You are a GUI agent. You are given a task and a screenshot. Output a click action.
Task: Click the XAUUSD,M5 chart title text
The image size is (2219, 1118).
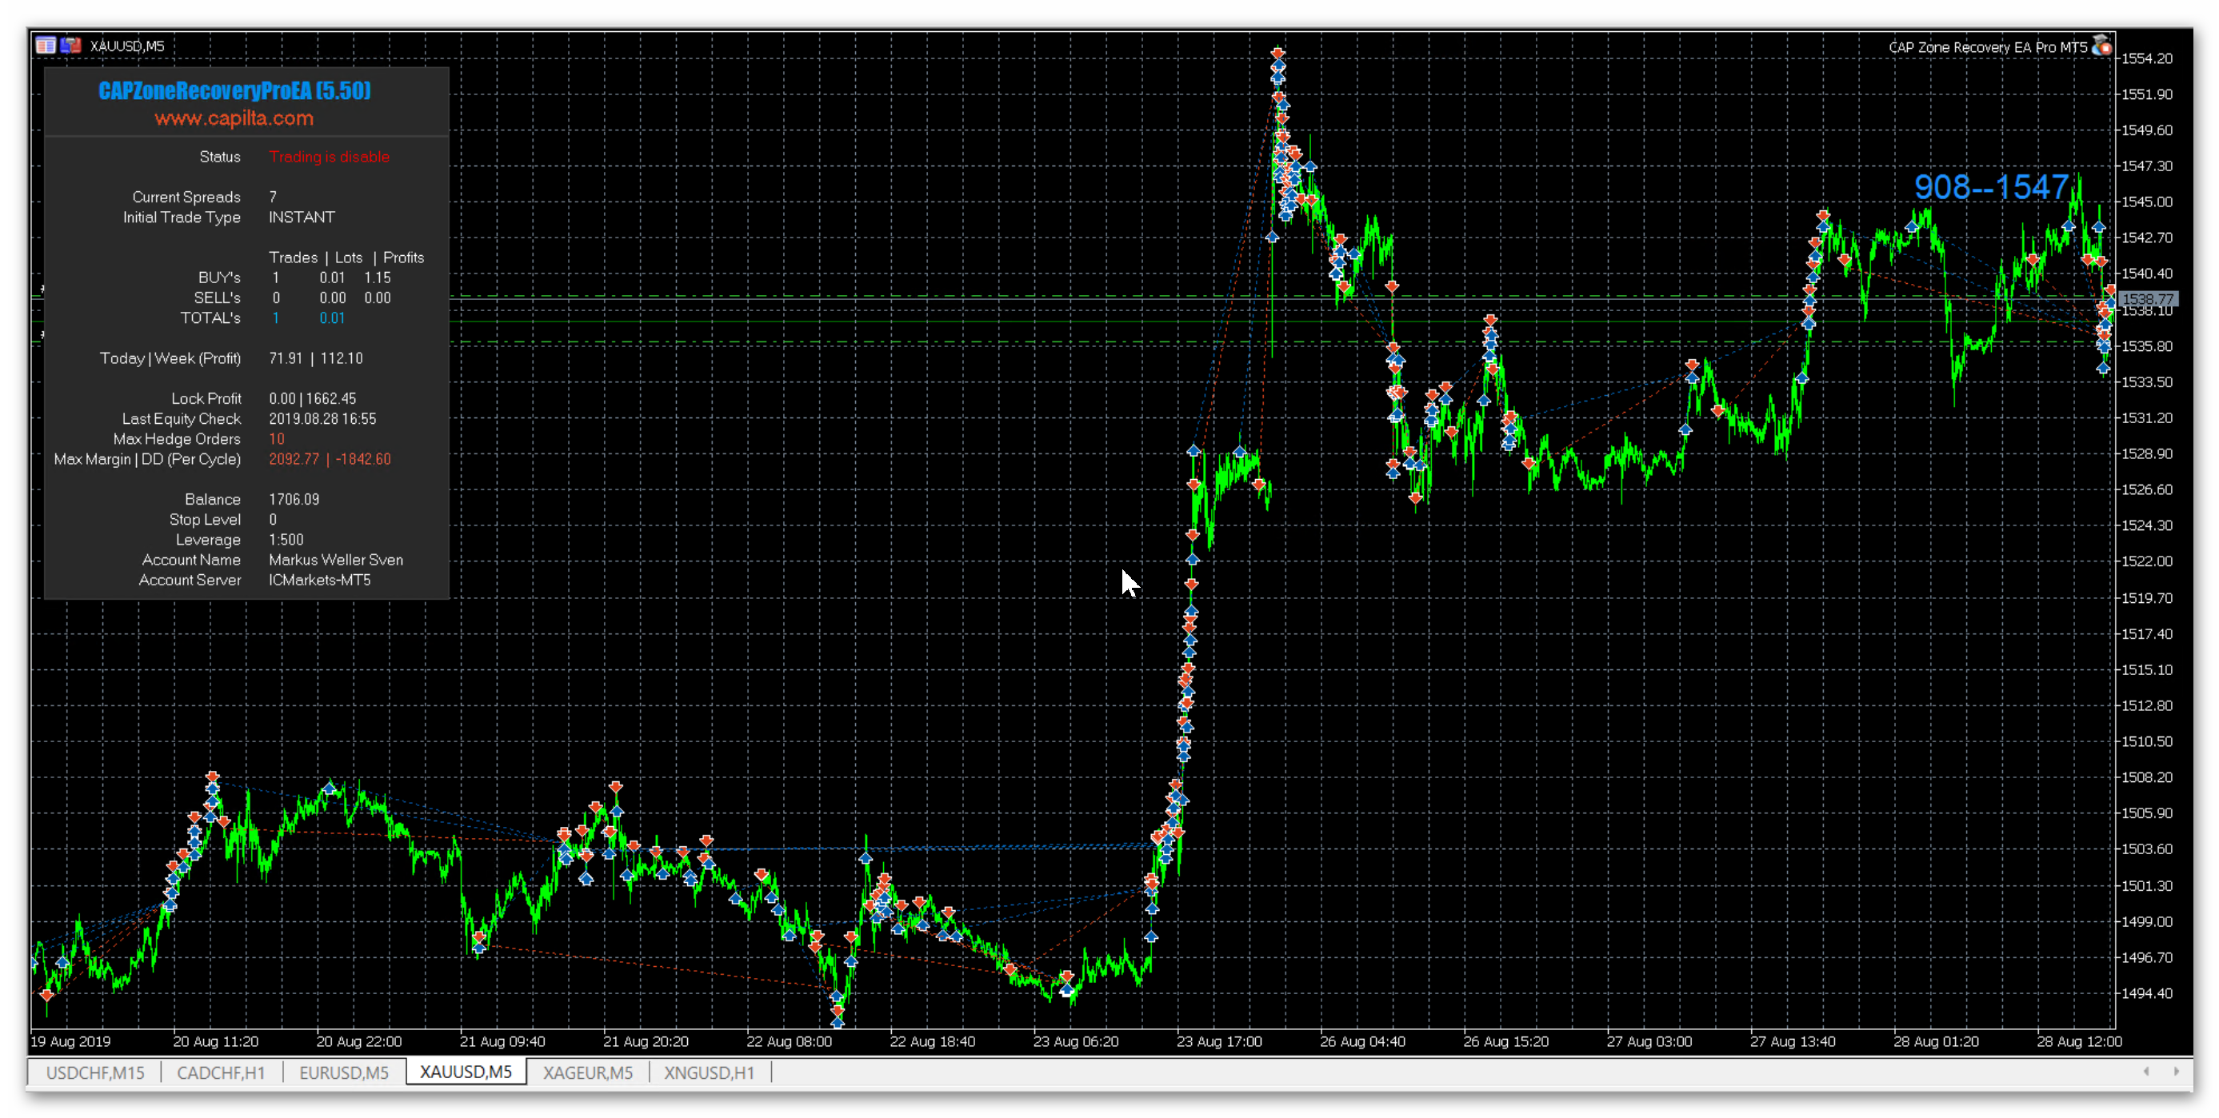coord(126,46)
